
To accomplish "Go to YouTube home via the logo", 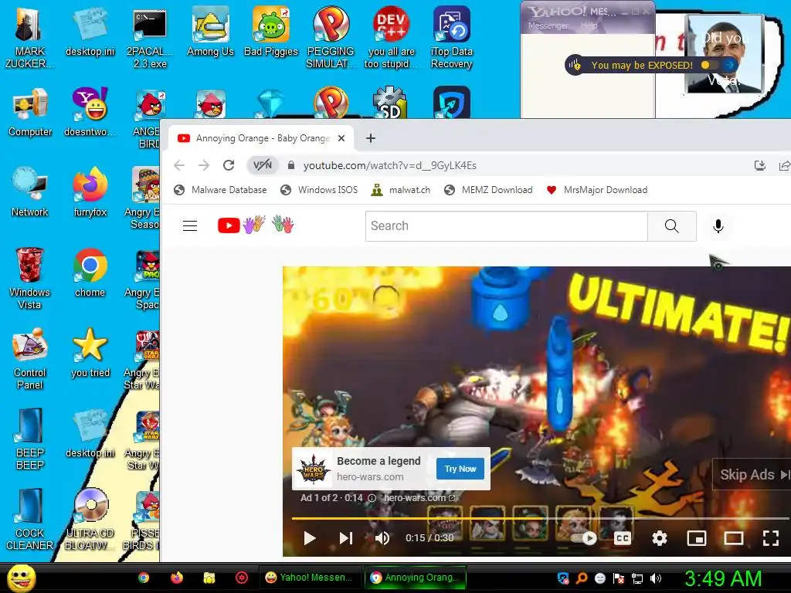I will click(255, 225).
